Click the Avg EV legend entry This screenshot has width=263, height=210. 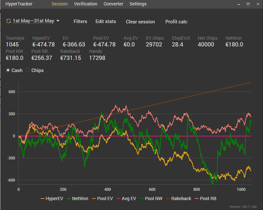[126, 198]
